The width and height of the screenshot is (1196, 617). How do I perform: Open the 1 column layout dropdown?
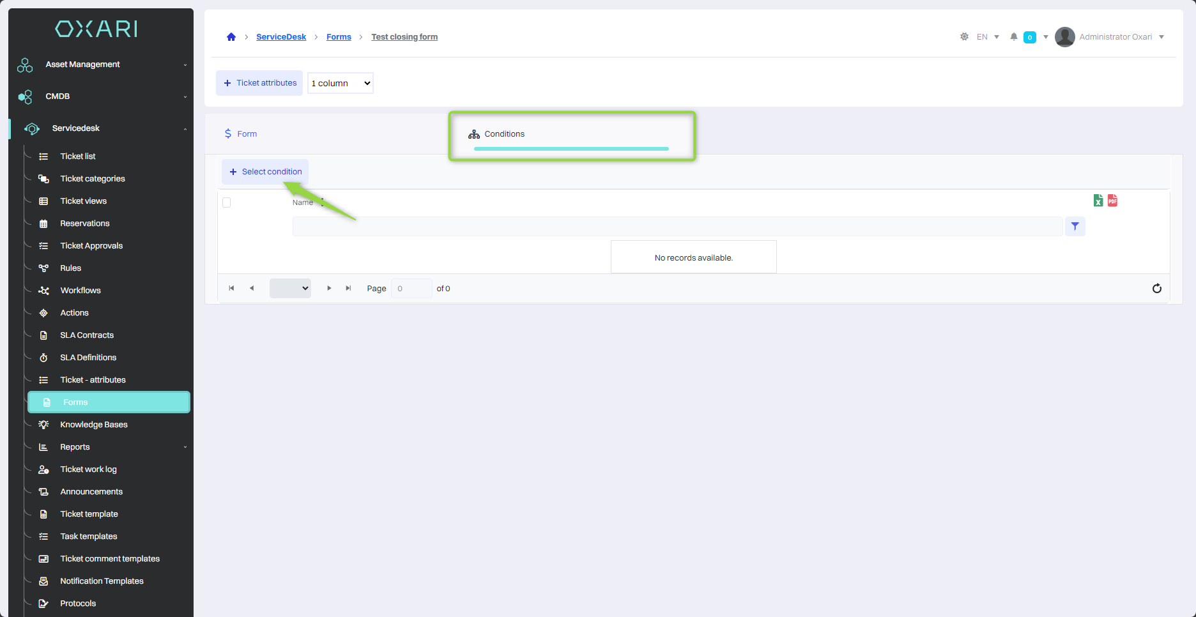[341, 83]
